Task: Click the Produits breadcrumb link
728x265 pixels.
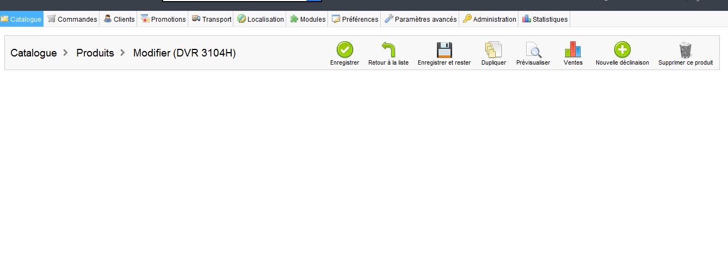Action: tap(95, 53)
